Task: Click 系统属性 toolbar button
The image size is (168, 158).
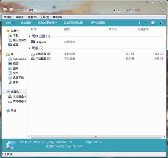Action: [26, 23]
